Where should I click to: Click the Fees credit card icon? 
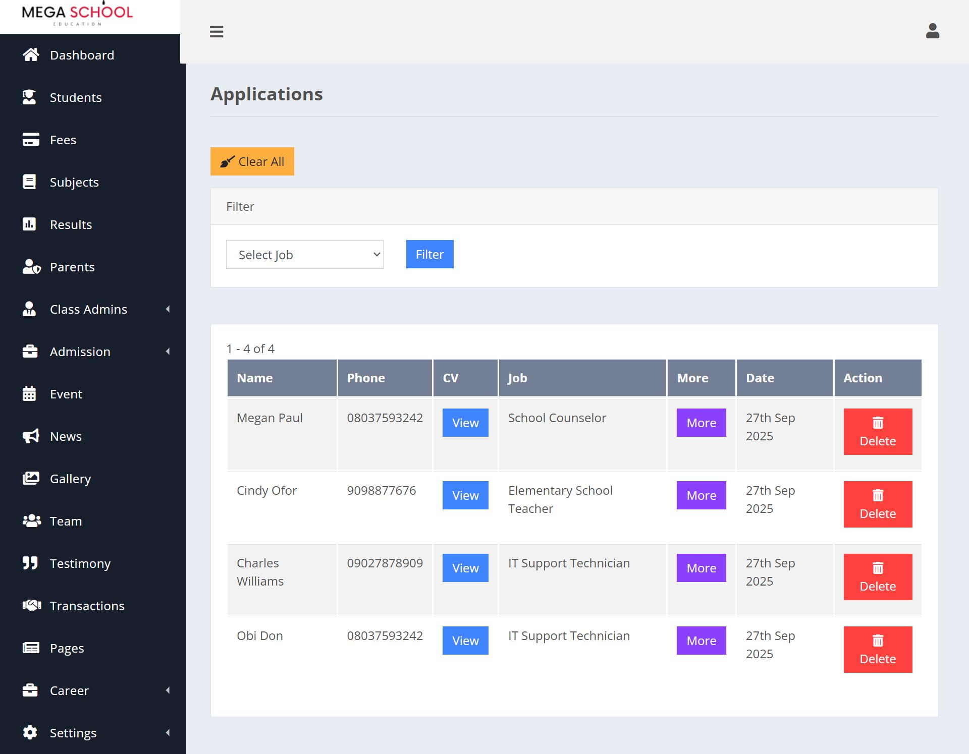click(x=30, y=140)
